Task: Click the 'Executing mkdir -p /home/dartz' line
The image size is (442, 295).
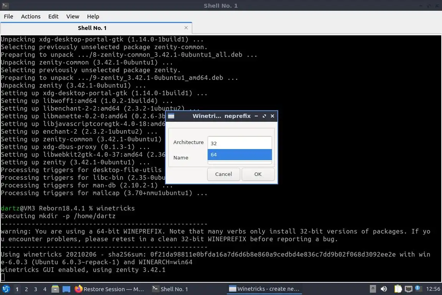Action: [58, 216]
